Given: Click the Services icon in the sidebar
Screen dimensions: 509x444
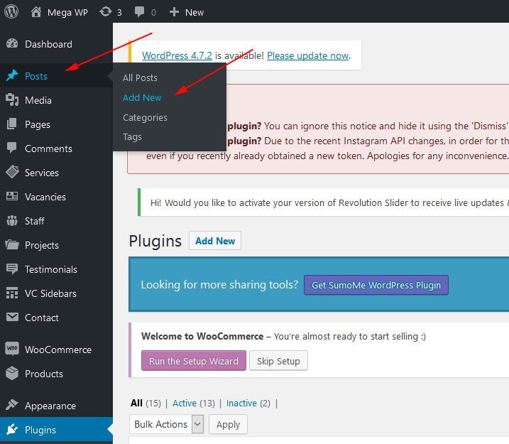Looking at the screenshot, I should coord(12,172).
